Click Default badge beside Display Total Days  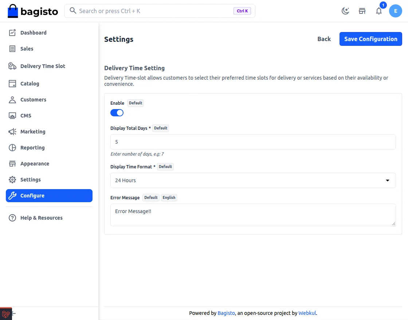tap(161, 128)
